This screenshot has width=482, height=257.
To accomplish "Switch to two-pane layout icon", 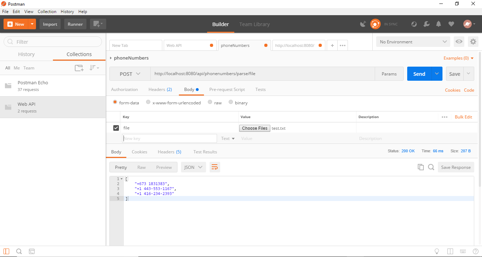I will (x=450, y=251).
